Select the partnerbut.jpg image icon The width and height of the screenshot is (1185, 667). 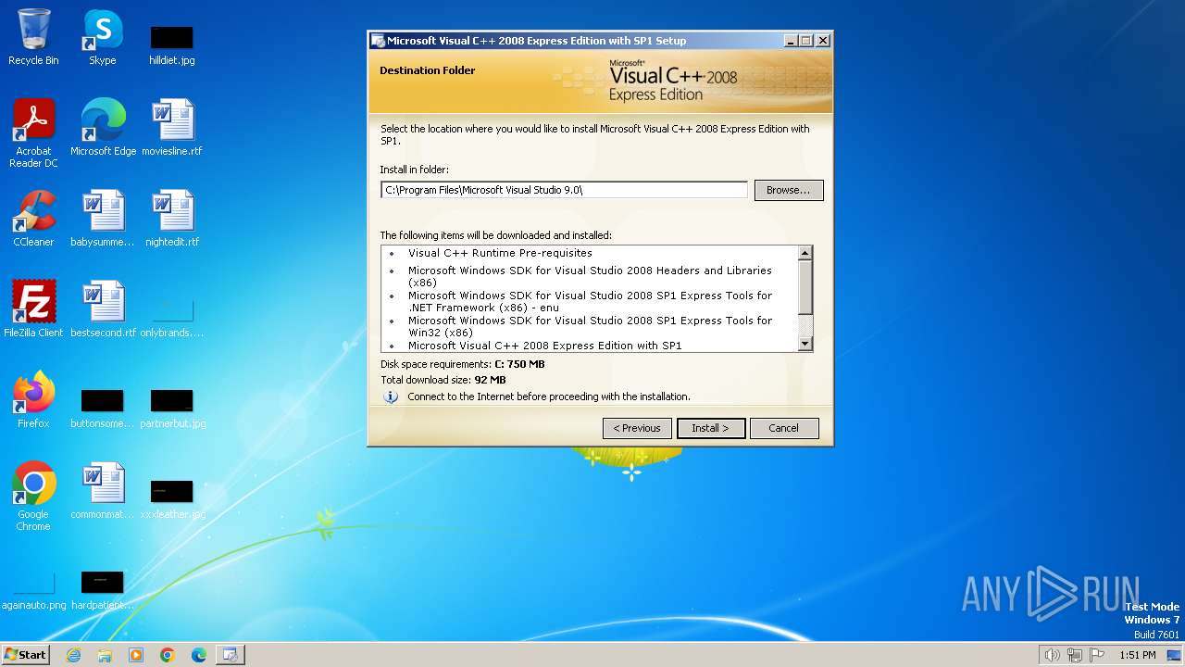pyautogui.click(x=172, y=408)
